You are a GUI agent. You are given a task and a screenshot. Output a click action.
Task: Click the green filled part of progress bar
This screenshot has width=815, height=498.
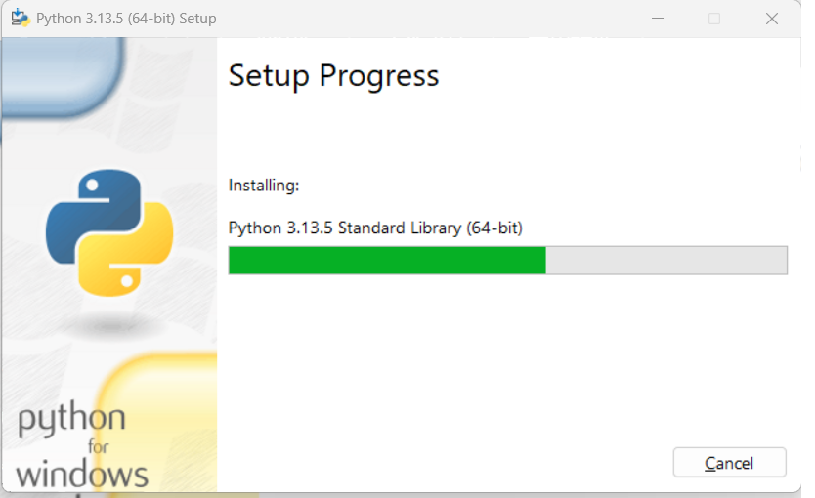click(x=387, y=260)
